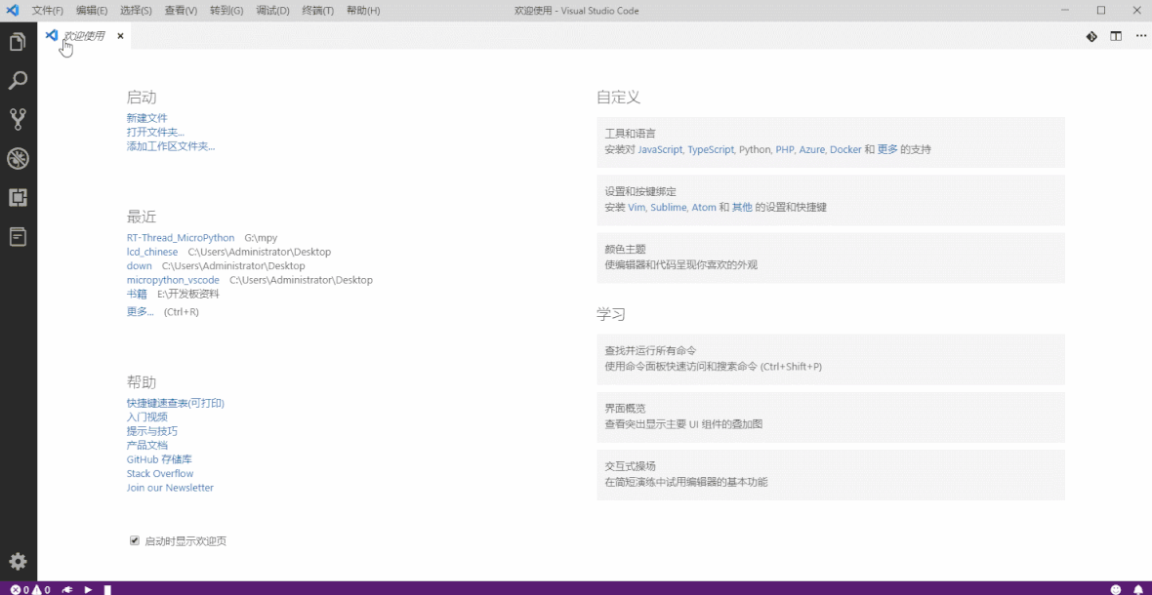Click the 更多... recent files link

click(138, 311)
